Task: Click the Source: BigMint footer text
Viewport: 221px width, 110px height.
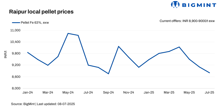Action: [43, 104]
